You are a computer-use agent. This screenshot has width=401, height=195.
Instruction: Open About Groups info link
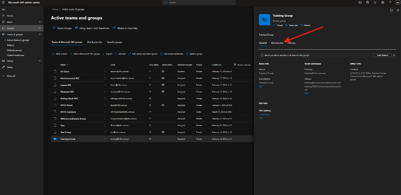coord(62,28)
